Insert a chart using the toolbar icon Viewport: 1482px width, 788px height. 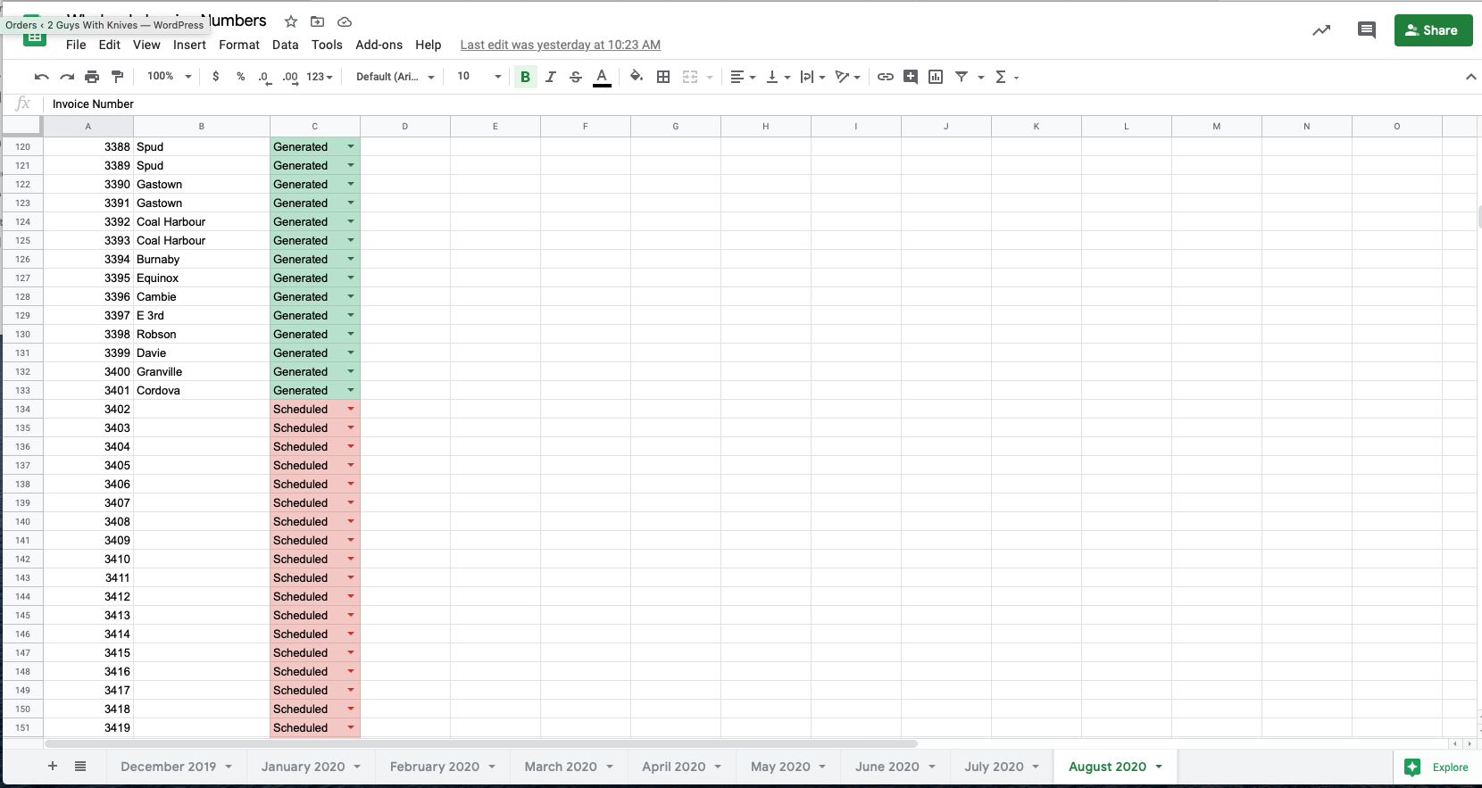click(x=936, y=77)
